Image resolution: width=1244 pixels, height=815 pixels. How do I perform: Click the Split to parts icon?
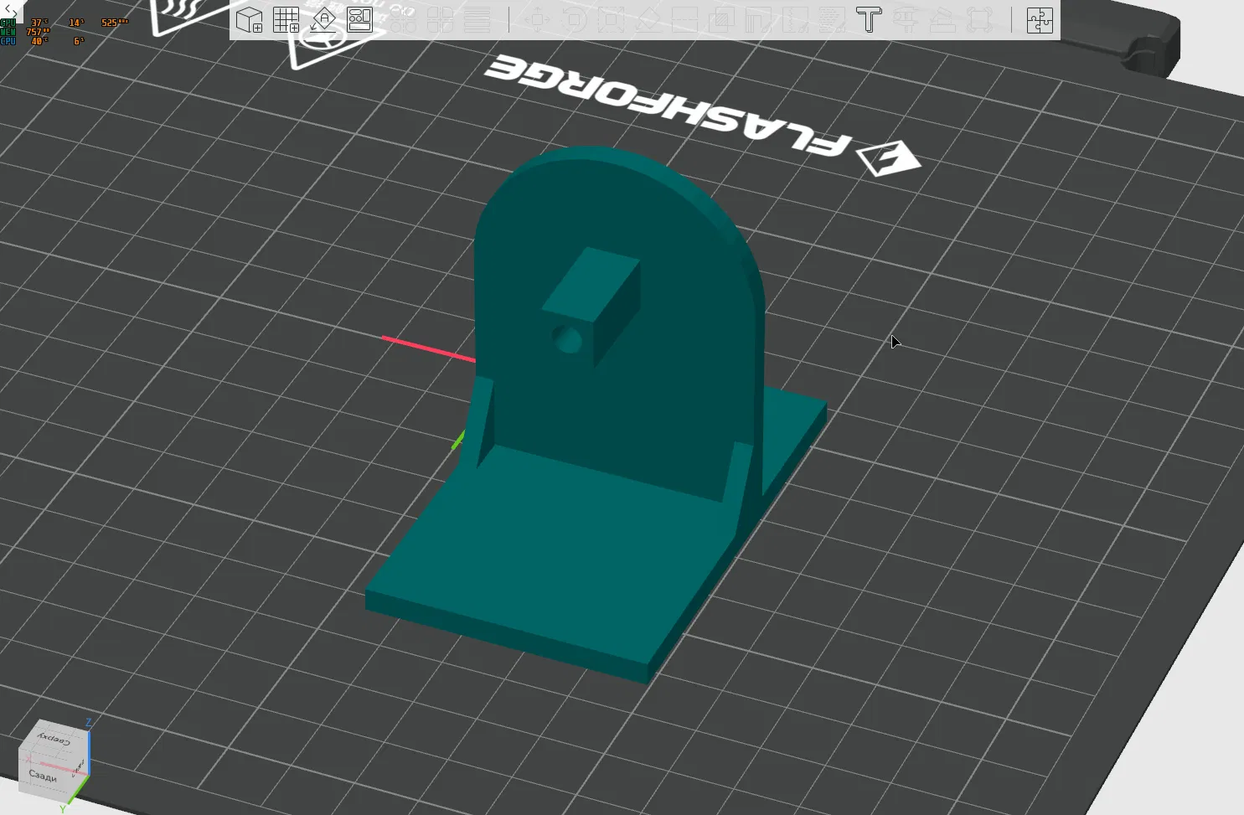point(441,20)
